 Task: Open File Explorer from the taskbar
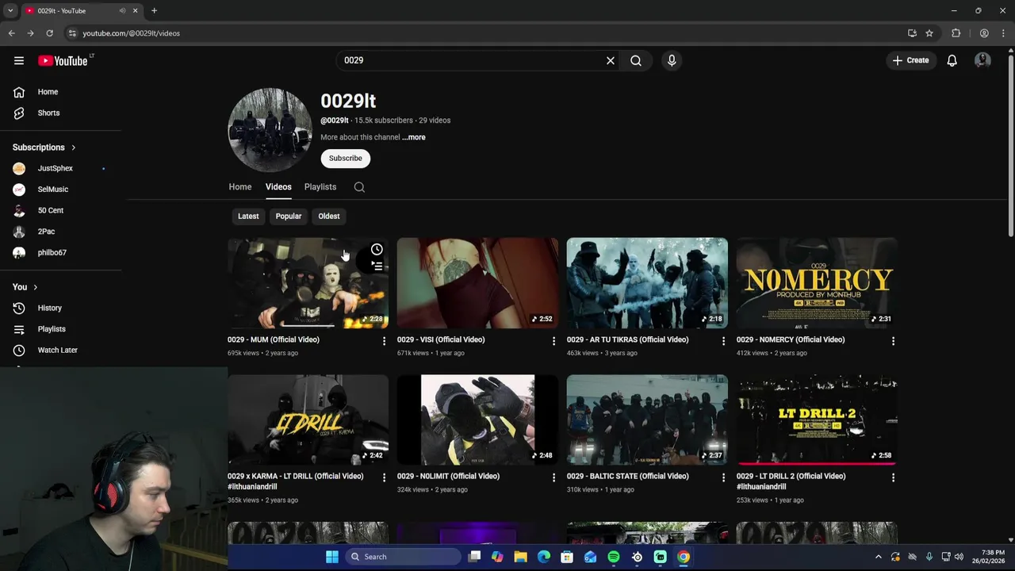coord(520,557)
